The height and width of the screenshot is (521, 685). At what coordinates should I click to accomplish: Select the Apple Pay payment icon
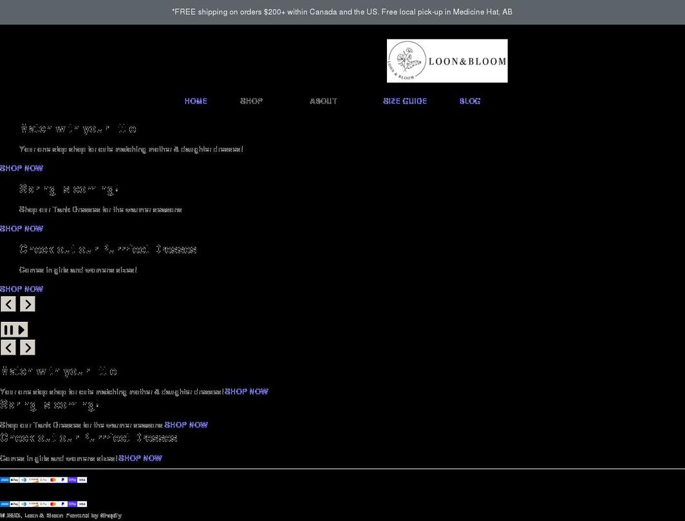coord(14,480)
